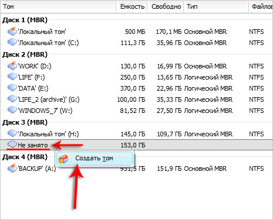Select the Диск 4 (MBR) group header
The image size is (273, 220).
click(25, 157)
